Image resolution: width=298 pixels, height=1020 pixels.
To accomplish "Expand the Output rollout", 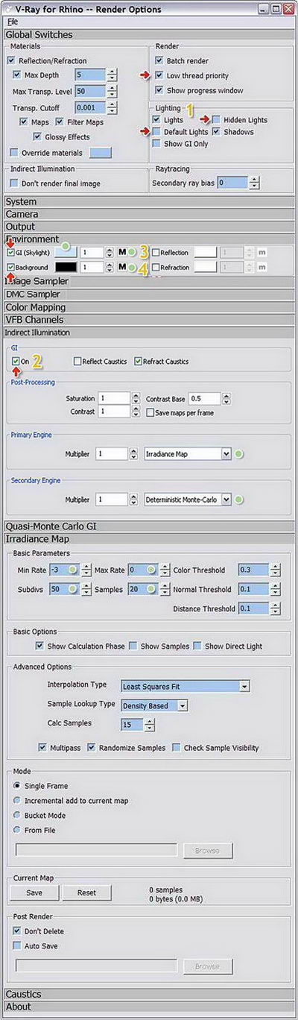I will pyautogui.click(x=149, y=226).
